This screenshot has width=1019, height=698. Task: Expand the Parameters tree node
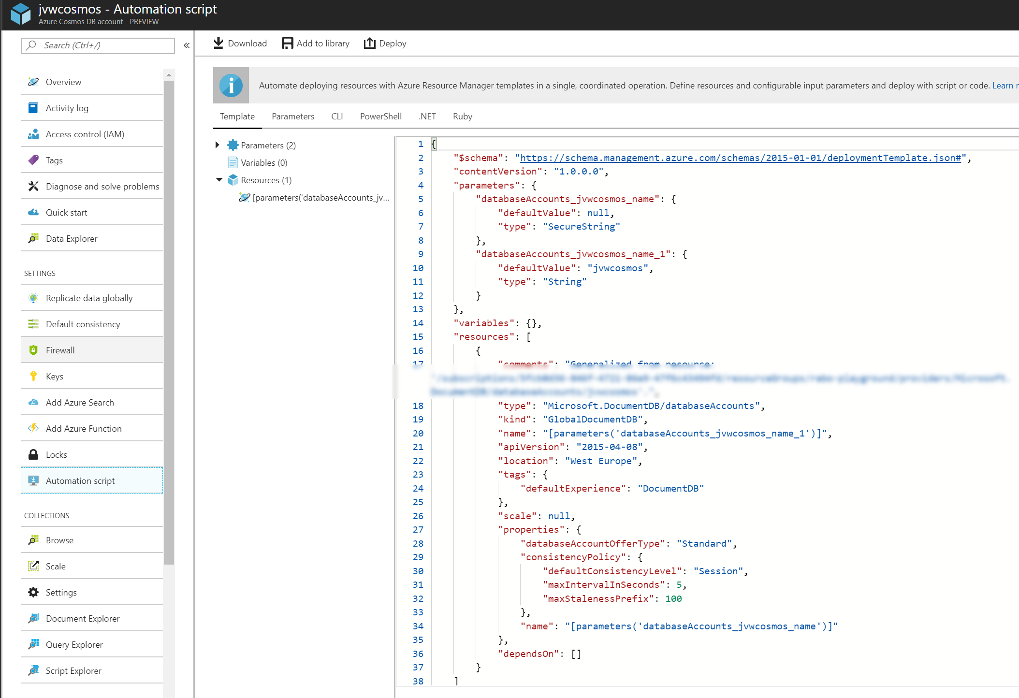pyautogui.click(x=218, y=145)
